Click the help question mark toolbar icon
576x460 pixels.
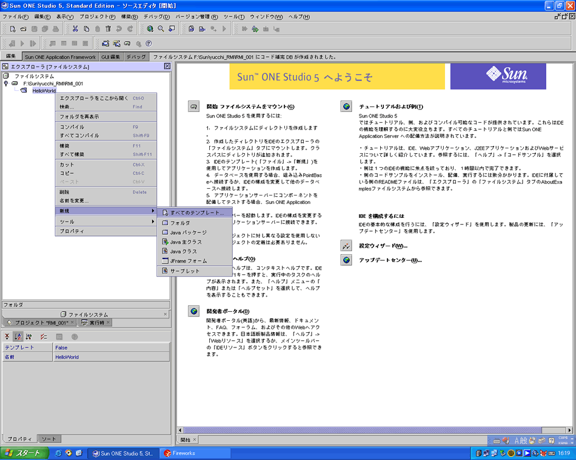(x=149, y=44)
